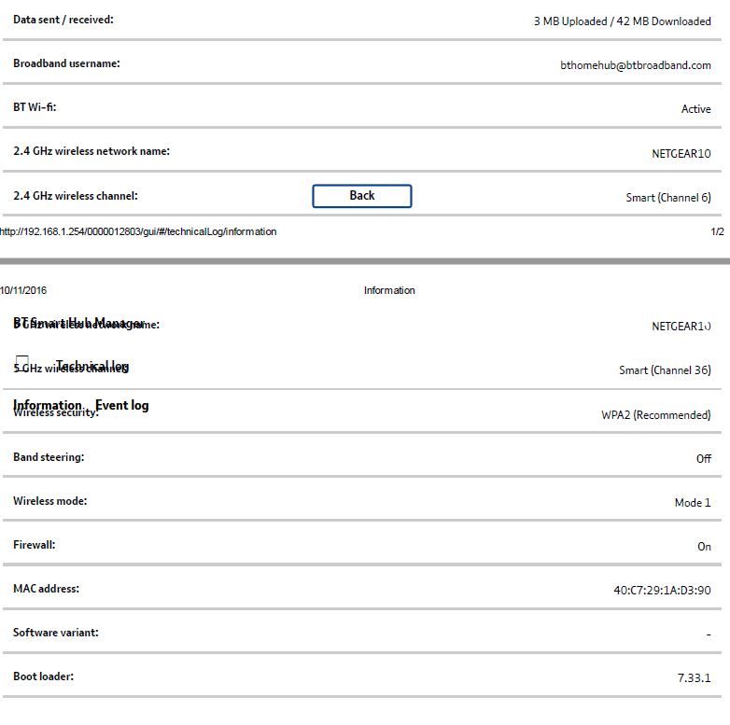Click the Band steering Off value
Viewport: 730px width, 725px height.
(704, 458)
